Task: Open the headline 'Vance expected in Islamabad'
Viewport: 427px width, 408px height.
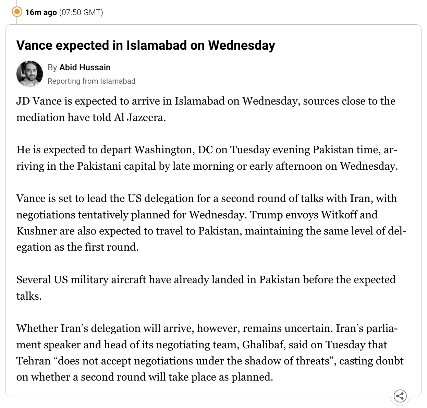Action: tap(146, 46)
